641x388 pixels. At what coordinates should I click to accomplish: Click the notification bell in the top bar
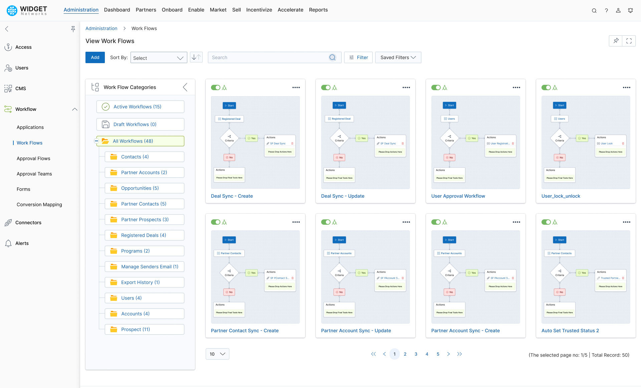(630, 10)
